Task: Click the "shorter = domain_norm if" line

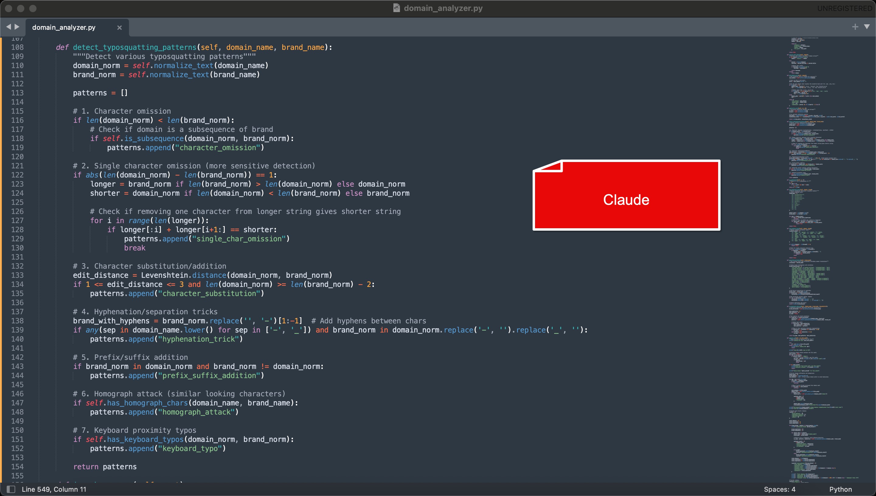Action: 249,194
